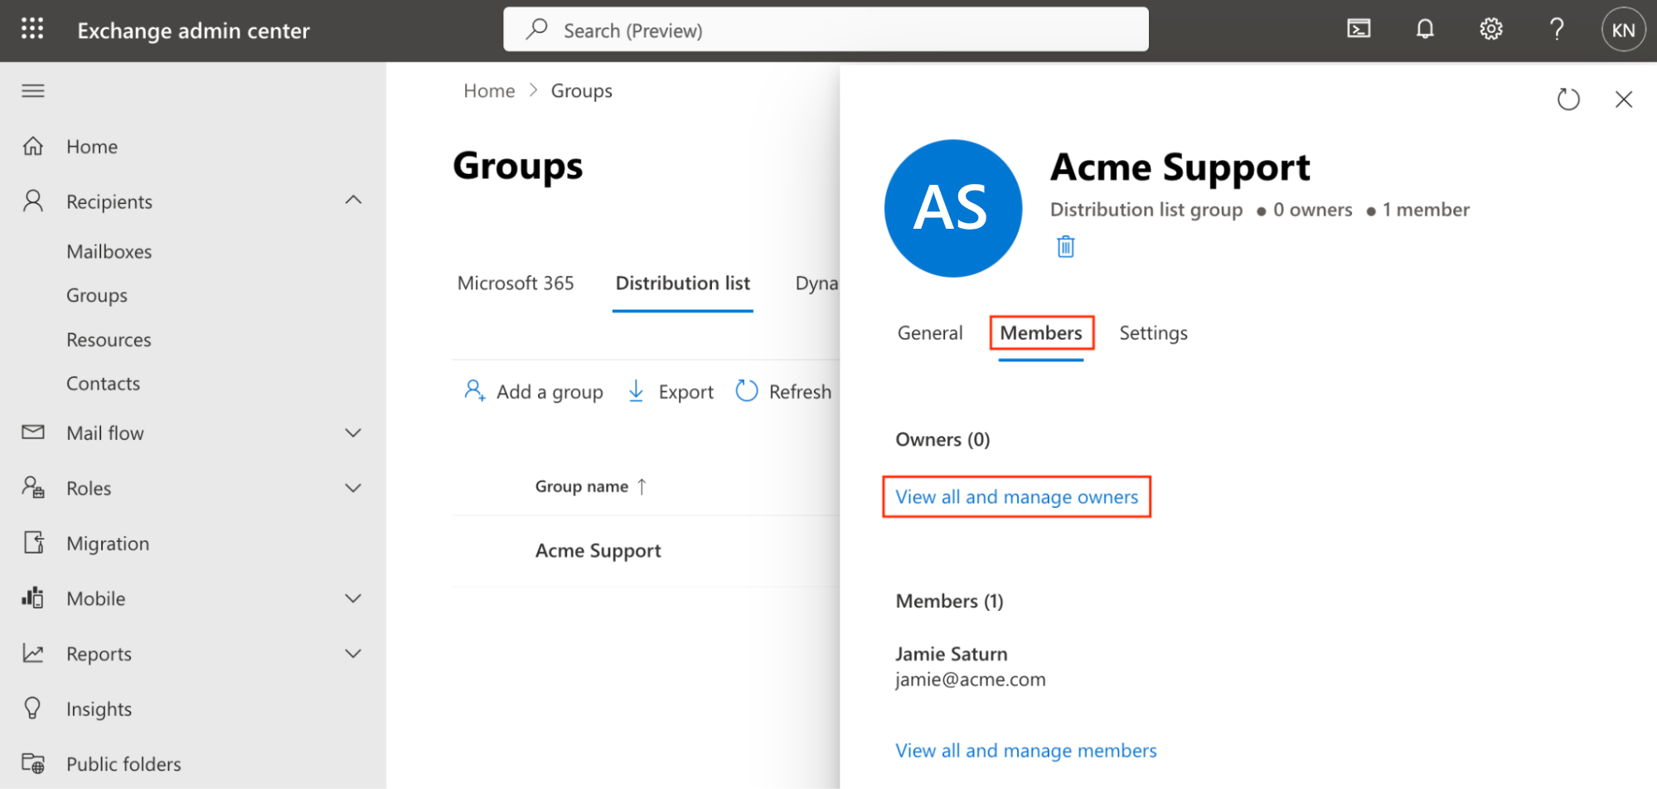Click the Members (1) heading

point(949,601)
